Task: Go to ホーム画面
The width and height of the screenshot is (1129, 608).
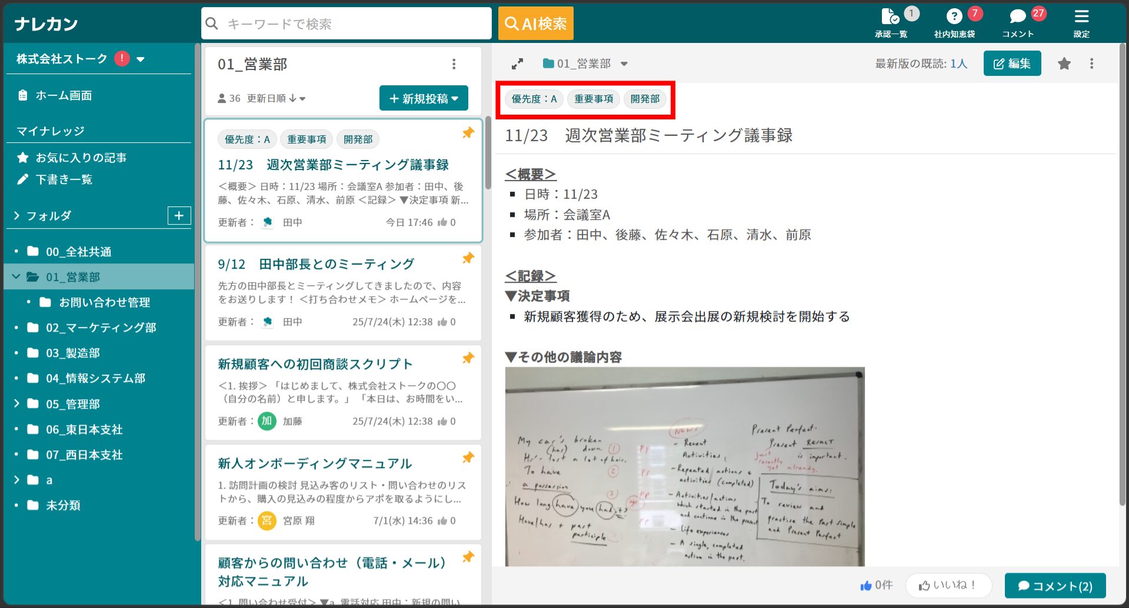Action: (x=55, y=95)
